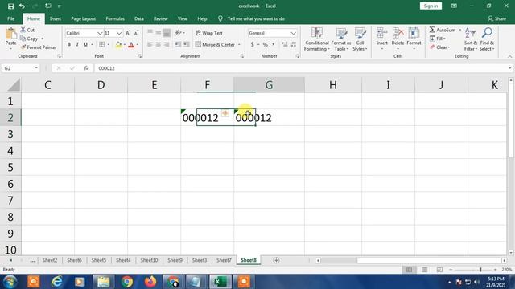Toggle Wrap Text

tap(209, 33)
